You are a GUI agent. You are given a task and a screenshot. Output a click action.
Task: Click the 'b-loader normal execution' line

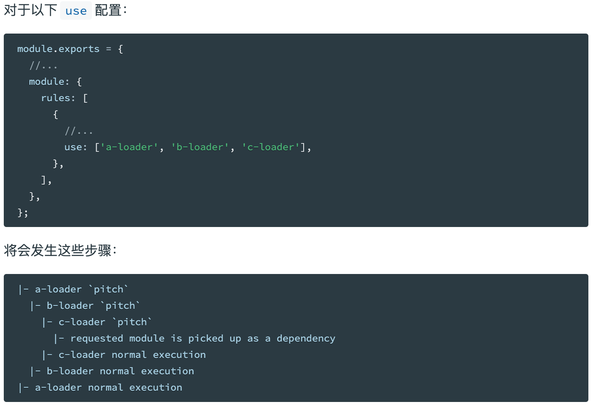point(112,371)
